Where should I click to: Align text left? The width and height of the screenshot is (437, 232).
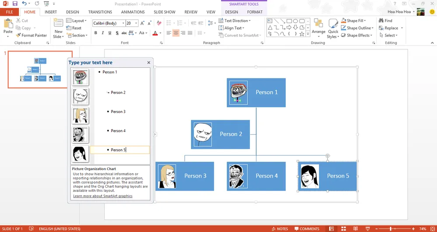169,33
